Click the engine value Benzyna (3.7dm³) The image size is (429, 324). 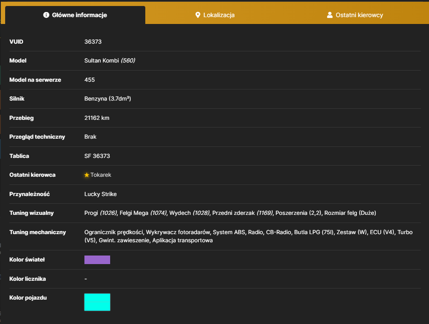coord(107,99)
